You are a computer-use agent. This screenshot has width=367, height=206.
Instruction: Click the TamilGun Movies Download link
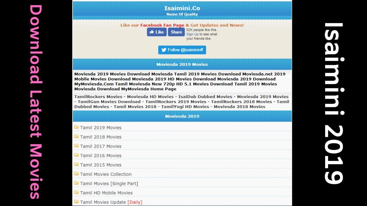(x=109, y=102)
